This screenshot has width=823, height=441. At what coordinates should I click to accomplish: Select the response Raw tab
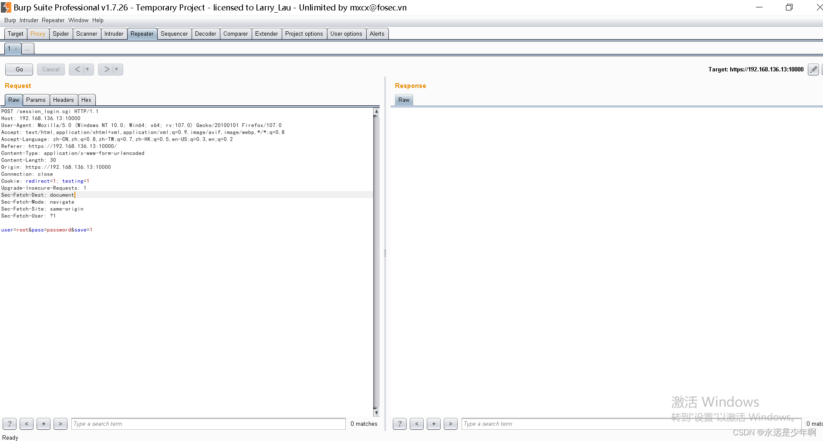point(404,100)
